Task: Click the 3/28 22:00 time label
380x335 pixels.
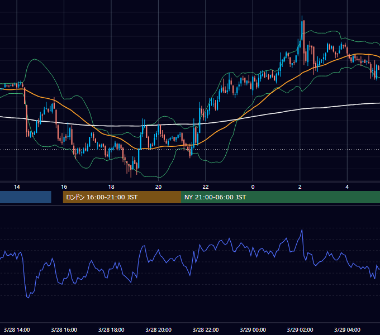Action: [x=206, y=329]
